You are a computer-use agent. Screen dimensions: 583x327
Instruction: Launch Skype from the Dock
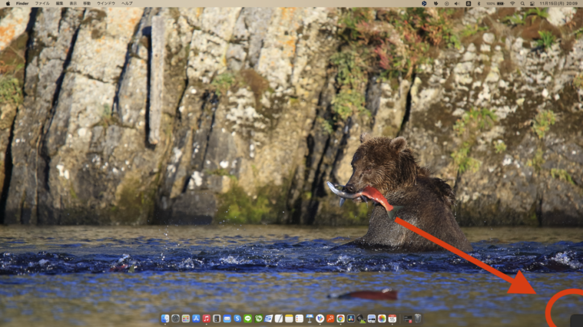point(237,320)
